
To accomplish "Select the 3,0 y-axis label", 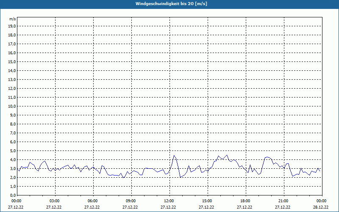I will tap(12, 168).
